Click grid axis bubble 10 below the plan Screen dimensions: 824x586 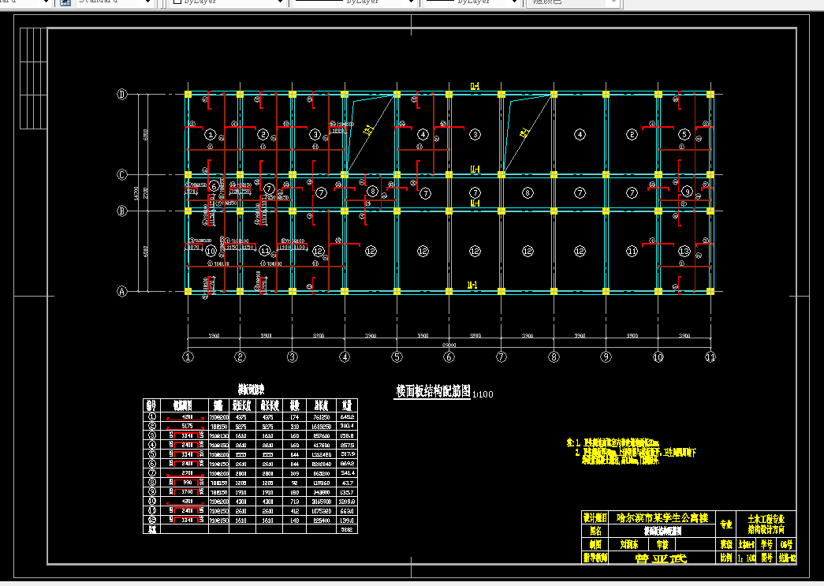tap(658, 356)
